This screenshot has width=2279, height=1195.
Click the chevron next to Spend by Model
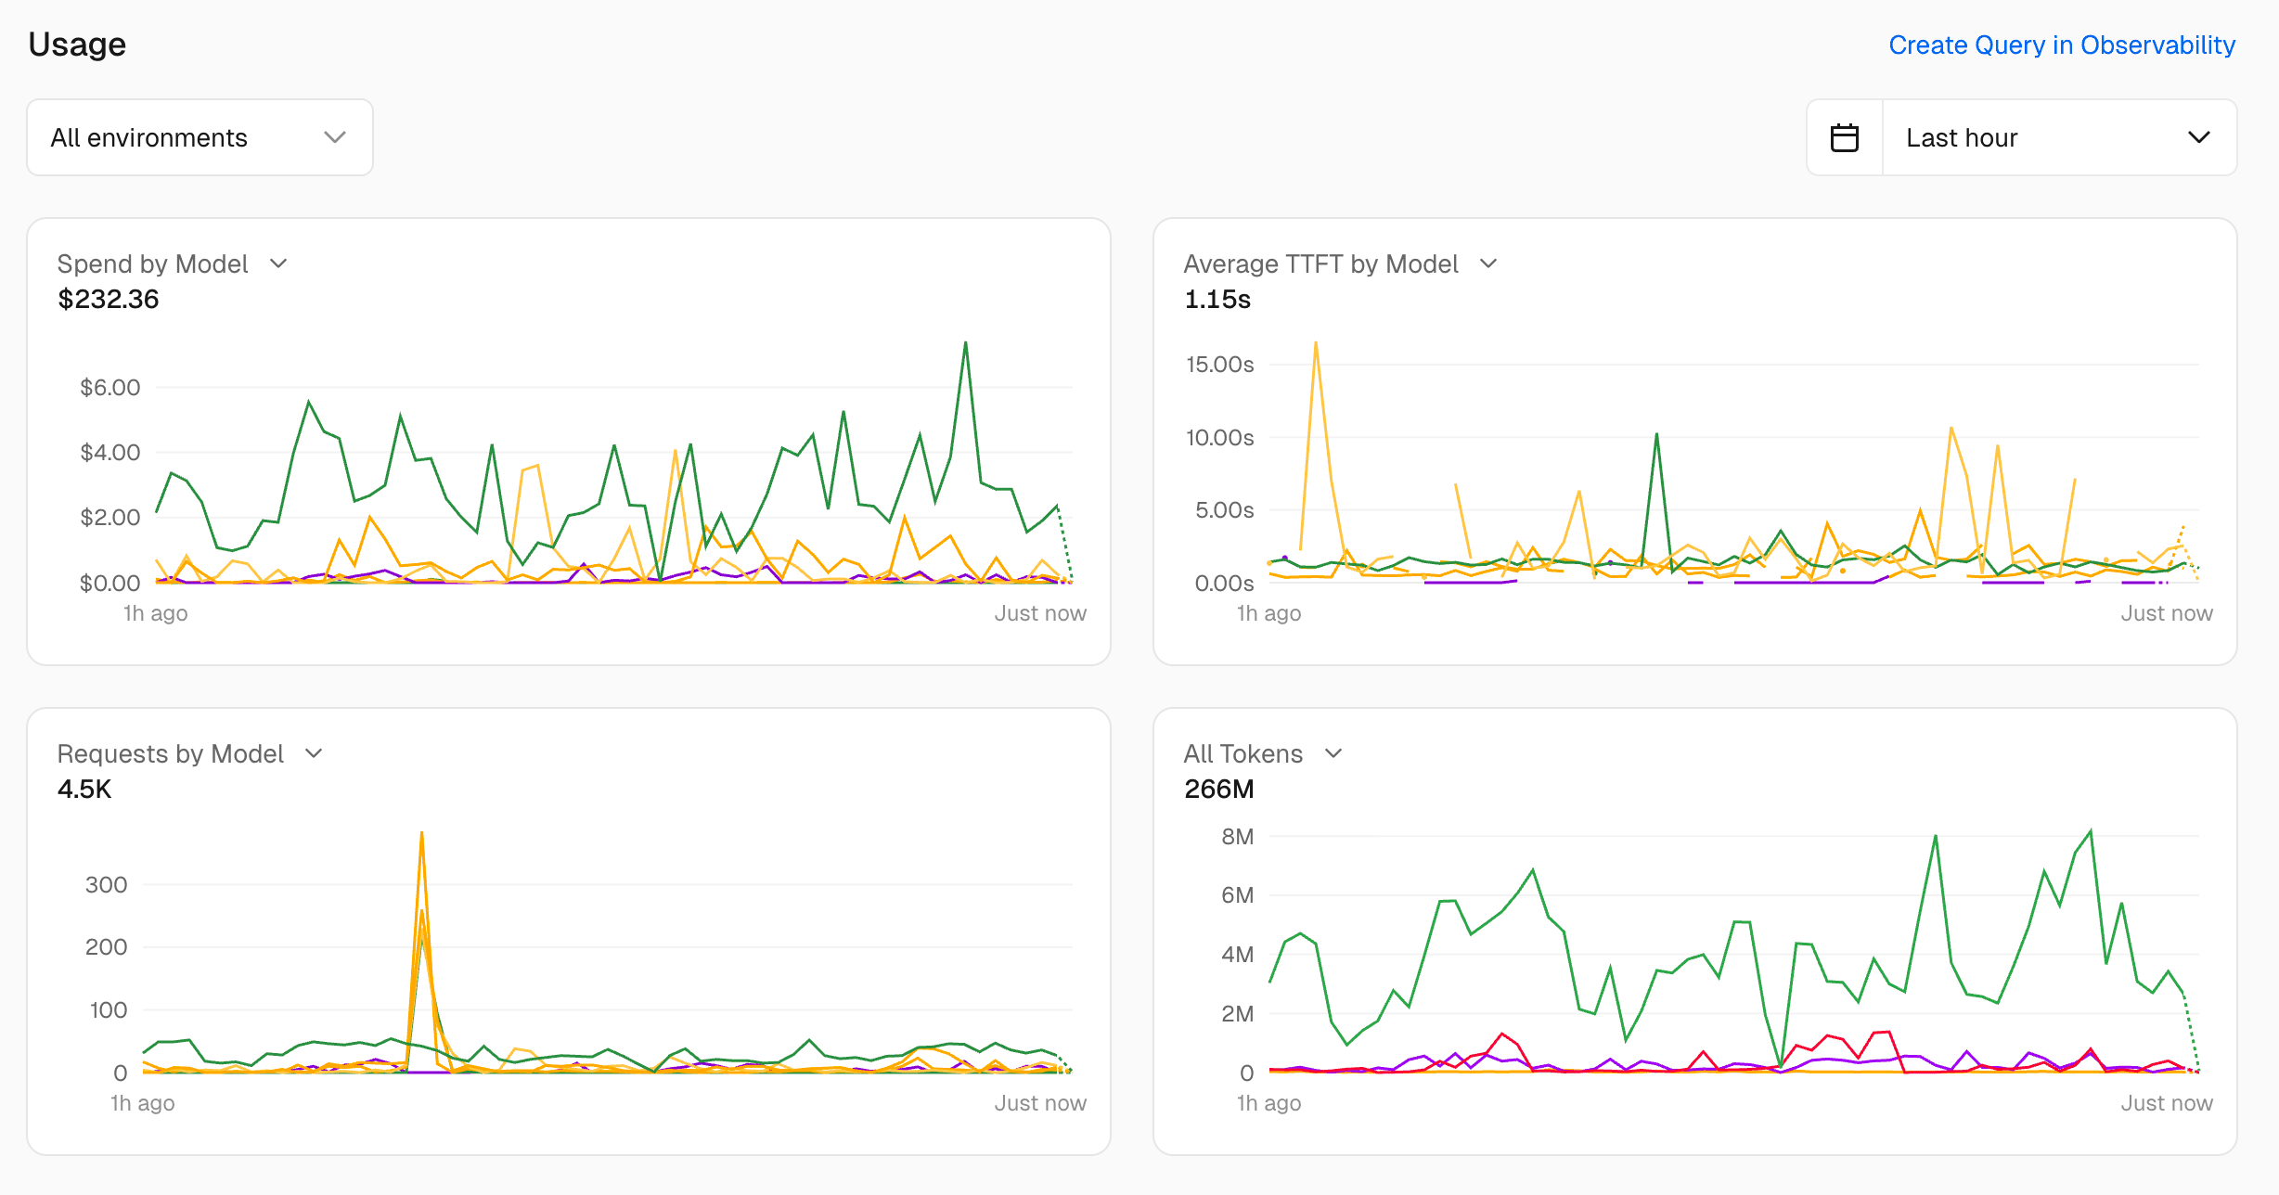[x=278, y=263]
